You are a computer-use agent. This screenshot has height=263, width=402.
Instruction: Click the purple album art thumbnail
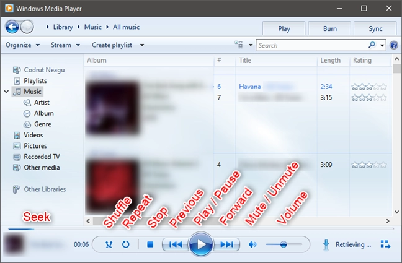(113, 108)
